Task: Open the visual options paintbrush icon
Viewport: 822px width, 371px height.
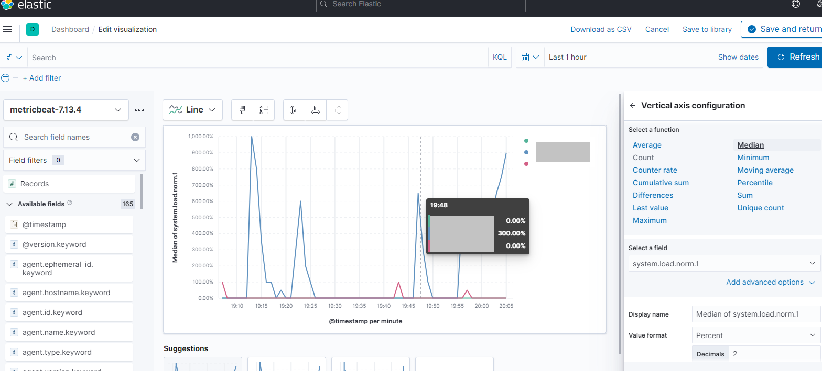Action: [x=242, y=110]
